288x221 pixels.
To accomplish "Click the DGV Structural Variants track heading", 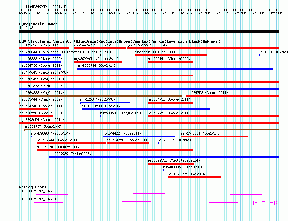I will click(120, 41).
